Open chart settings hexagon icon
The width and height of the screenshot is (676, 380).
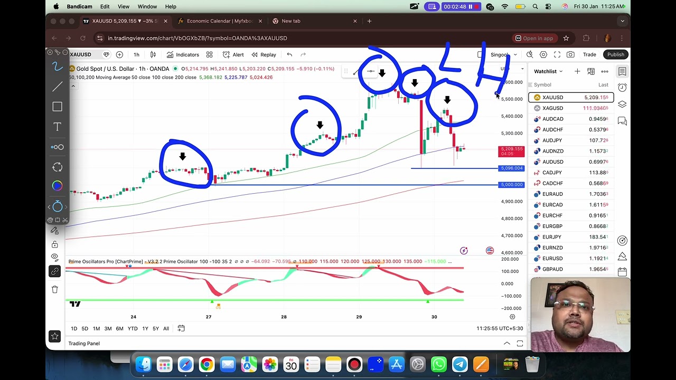point(543,54)
